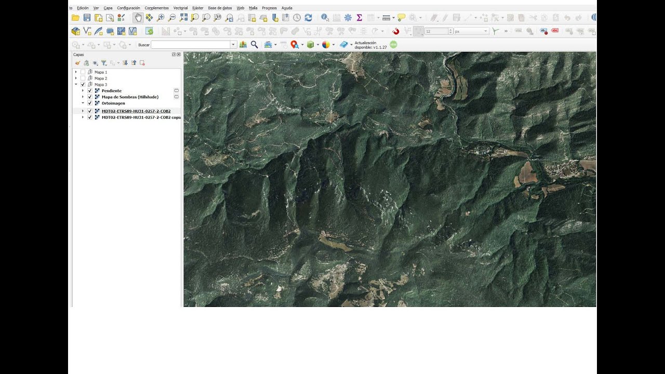The width and height of the screenshot is (665, 374).
Task: Expand the Mapa 1 group
Action: coord(76,72)
